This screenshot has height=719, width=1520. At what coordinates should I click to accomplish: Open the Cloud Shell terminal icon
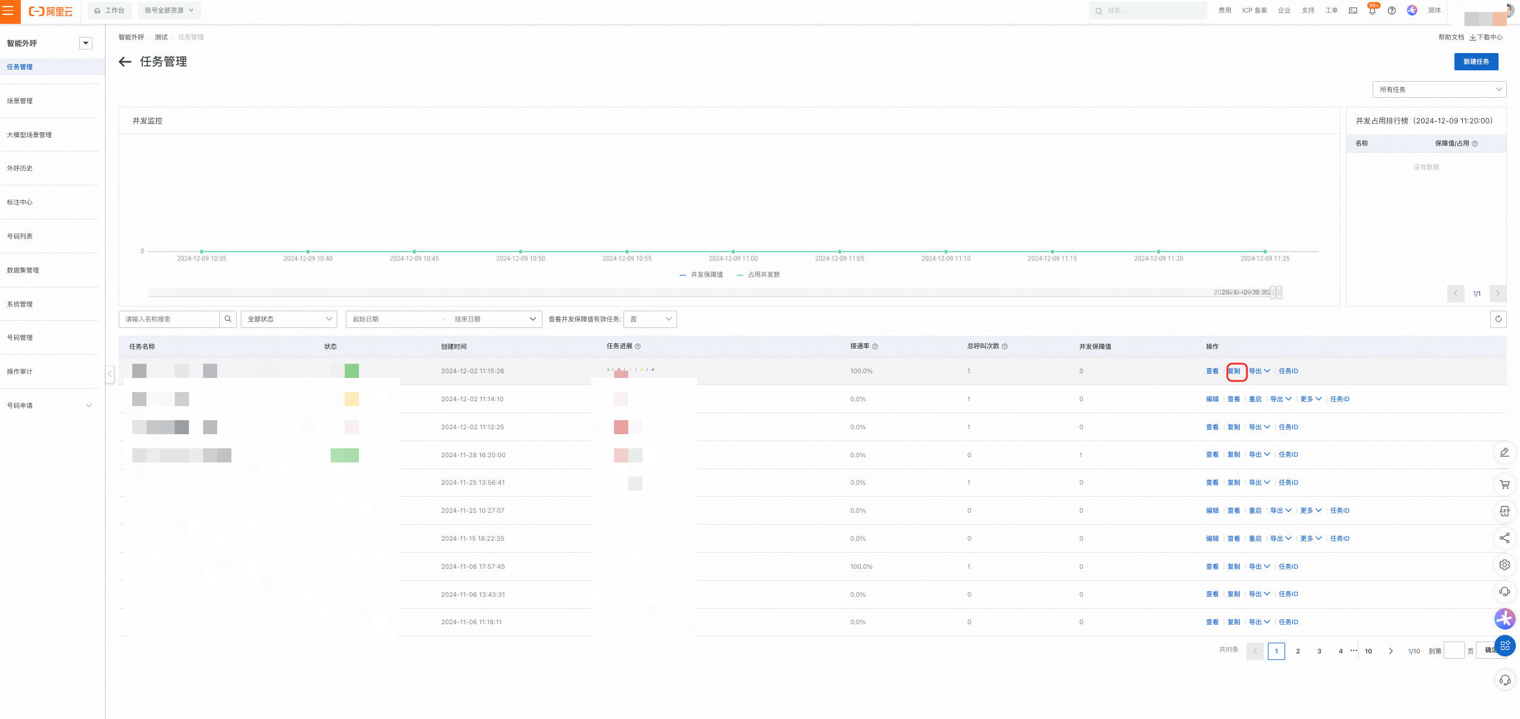[1353, 11]
